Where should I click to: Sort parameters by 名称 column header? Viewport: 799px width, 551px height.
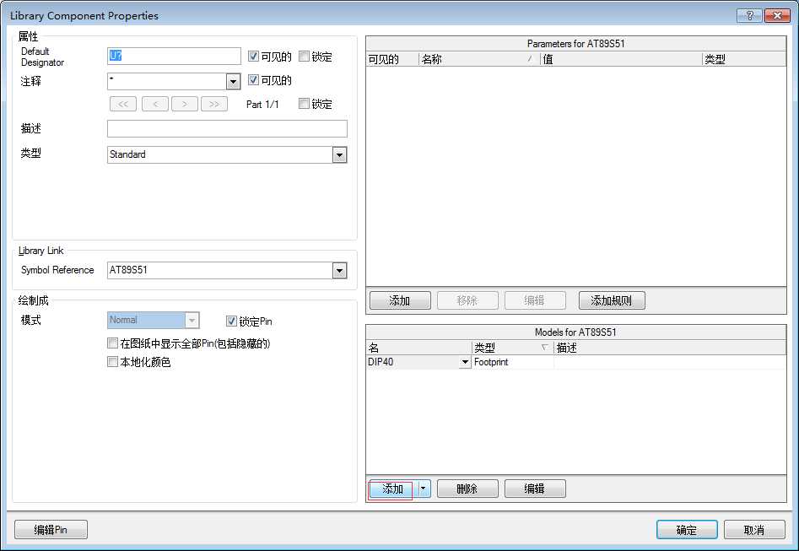[x=479, y=59]
